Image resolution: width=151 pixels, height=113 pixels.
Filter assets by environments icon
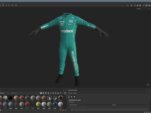pos(58,93)
